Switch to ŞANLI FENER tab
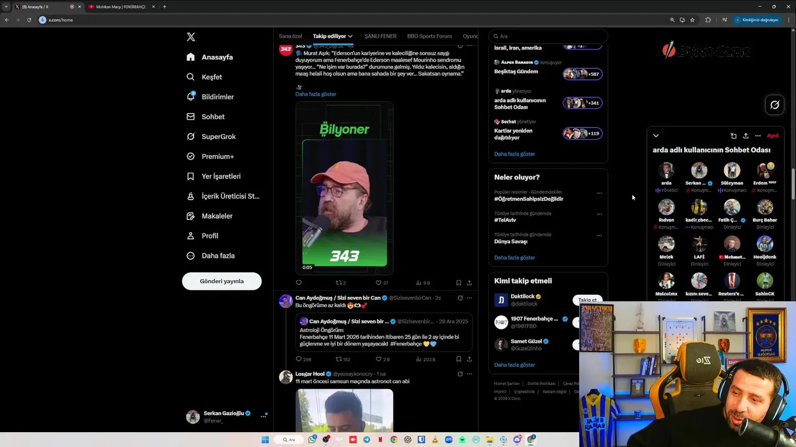 click(x=380, y=36)
